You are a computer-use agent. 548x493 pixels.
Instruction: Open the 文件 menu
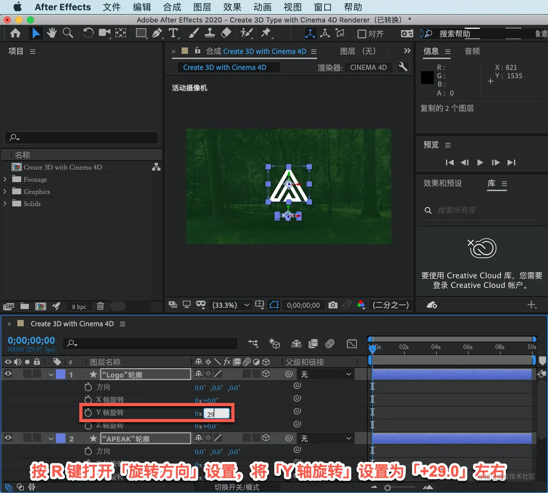tap(112, 7)
